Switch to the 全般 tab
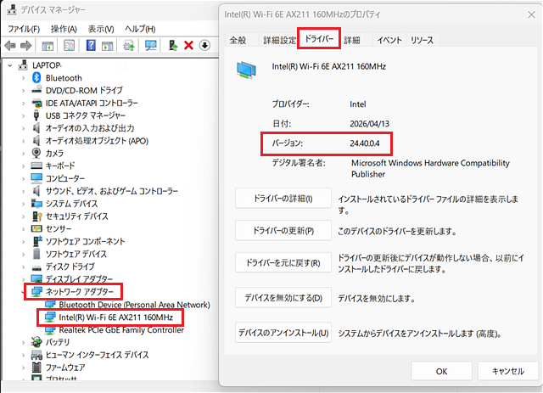Screen dimensions: 543x393 238,40
